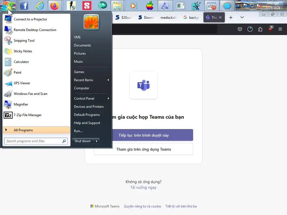
Task: Click taskbar blue seashell icon
Action: click(x=227, y=6)
